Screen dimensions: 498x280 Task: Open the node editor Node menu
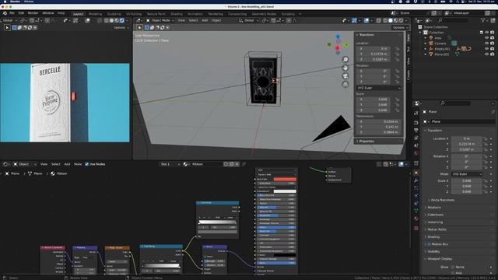click(x=78, y=164)
